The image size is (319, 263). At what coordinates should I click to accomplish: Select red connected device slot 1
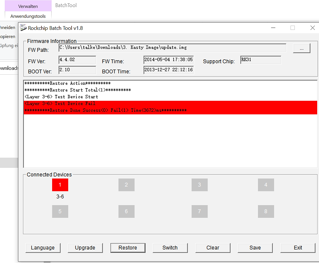coord(60,185)
